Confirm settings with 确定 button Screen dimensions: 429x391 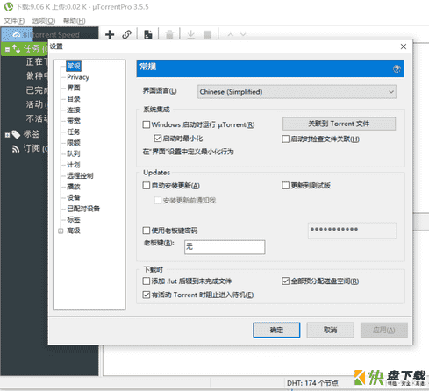[276, 331]
